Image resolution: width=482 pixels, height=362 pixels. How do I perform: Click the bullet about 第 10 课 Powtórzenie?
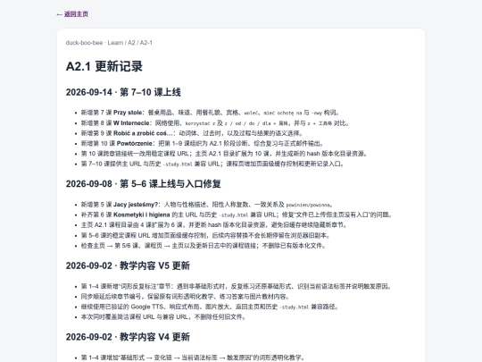[x=203, y=143]
